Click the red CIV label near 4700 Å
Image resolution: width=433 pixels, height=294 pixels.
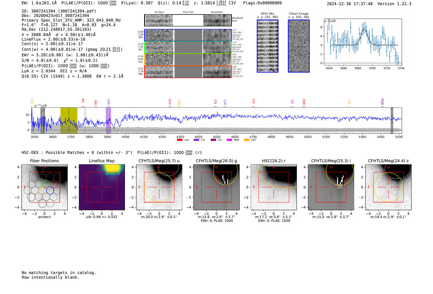coord(254,101)
